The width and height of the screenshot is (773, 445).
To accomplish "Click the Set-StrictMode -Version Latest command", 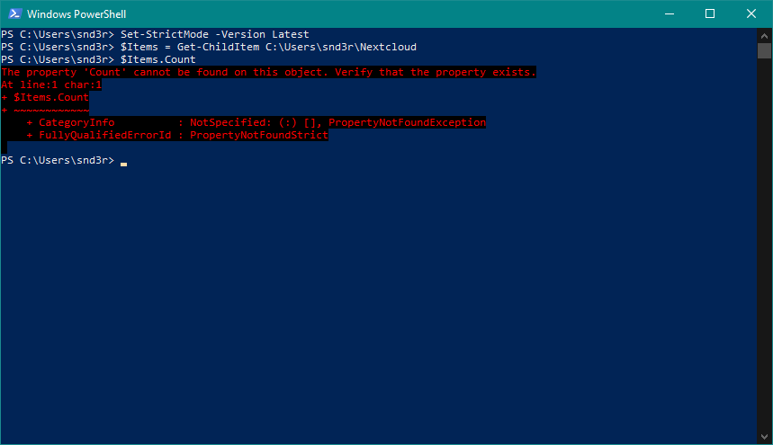I will coord(214,34).
